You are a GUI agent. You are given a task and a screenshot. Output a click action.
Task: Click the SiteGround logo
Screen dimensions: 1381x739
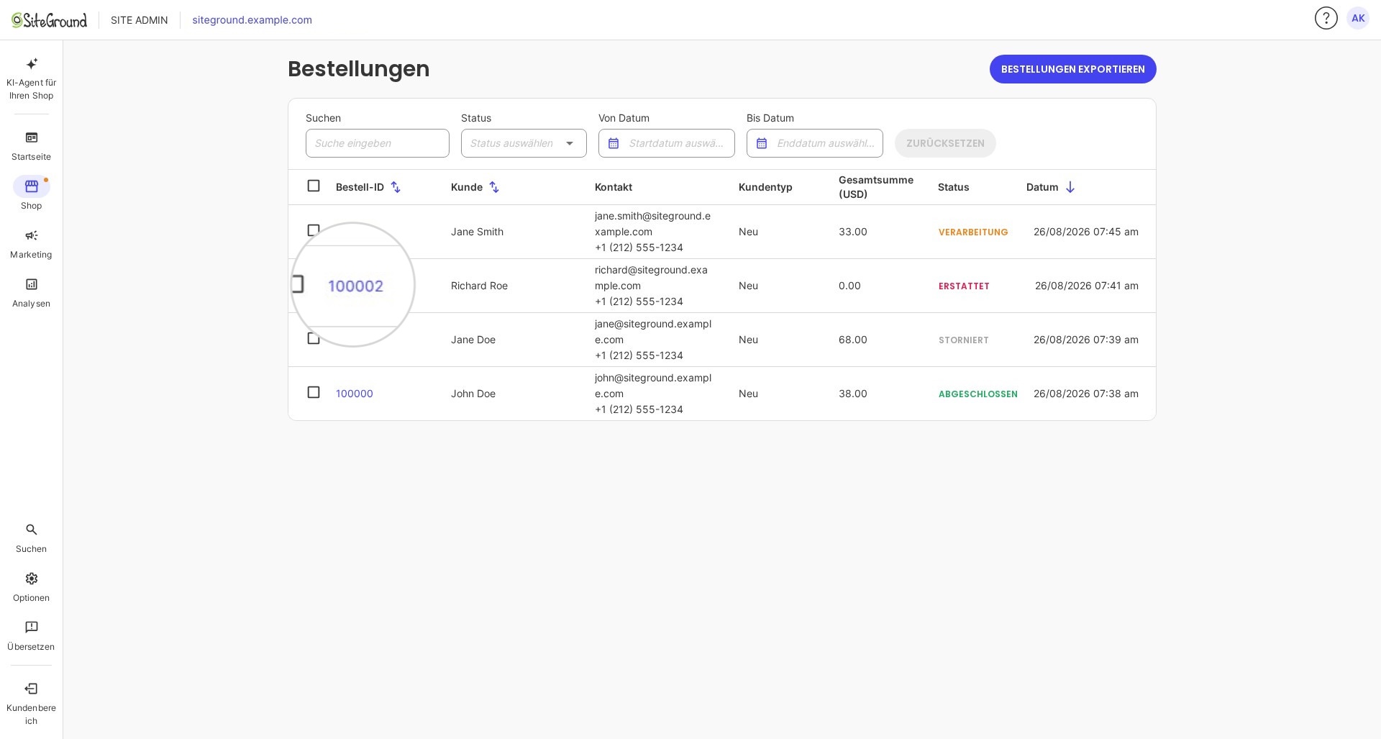(x=49, y=20)
